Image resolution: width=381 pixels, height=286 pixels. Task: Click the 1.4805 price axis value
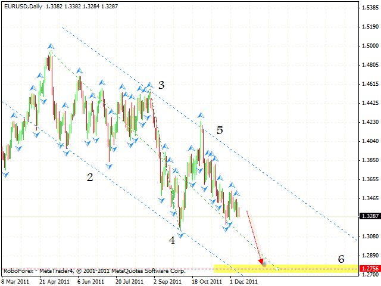click(x=370, y=65)
